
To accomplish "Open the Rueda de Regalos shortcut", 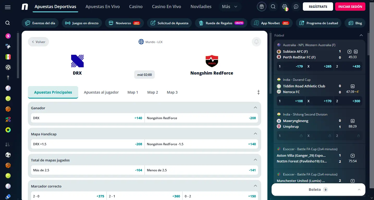I will tap(221, 23).
